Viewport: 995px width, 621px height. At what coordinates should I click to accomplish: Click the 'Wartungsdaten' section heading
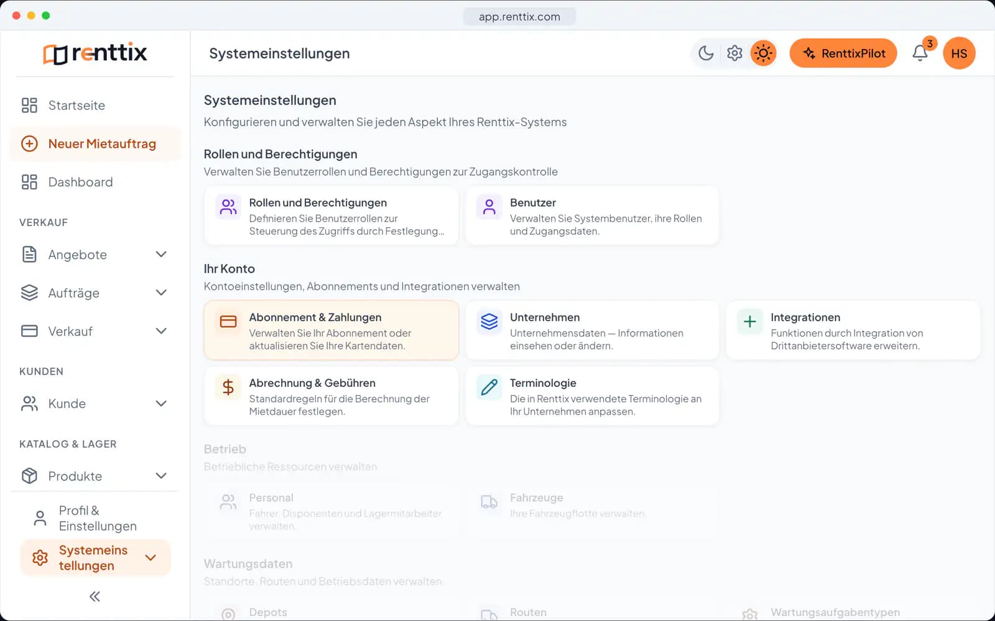[x=248, y=564]
